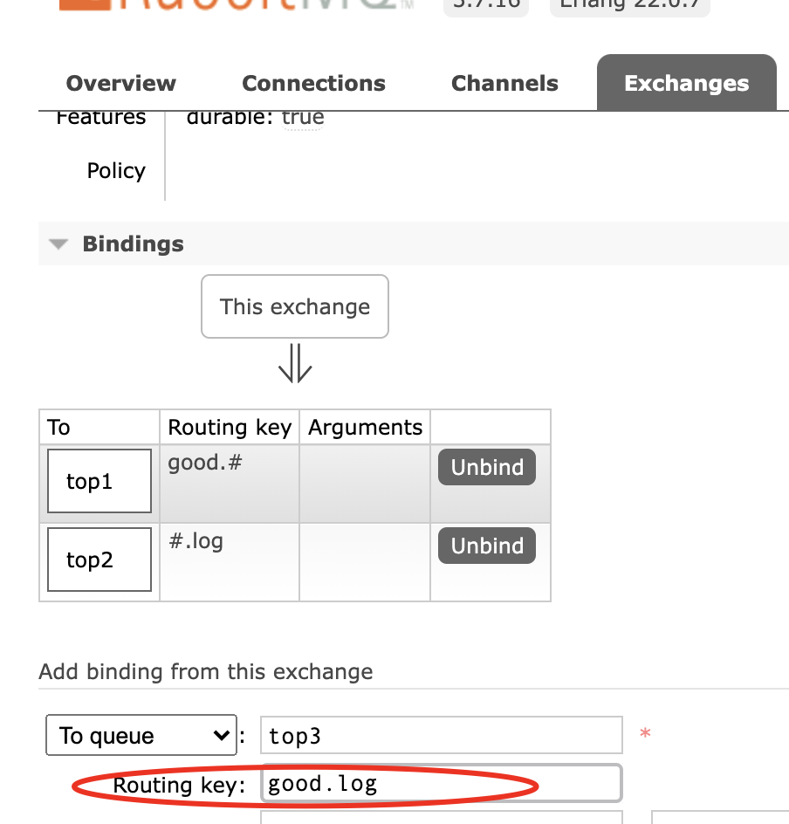The width and height of the screenshot is (789, 824).
Task: Select the Exchanges tab
Action: (x=687, y=83)
